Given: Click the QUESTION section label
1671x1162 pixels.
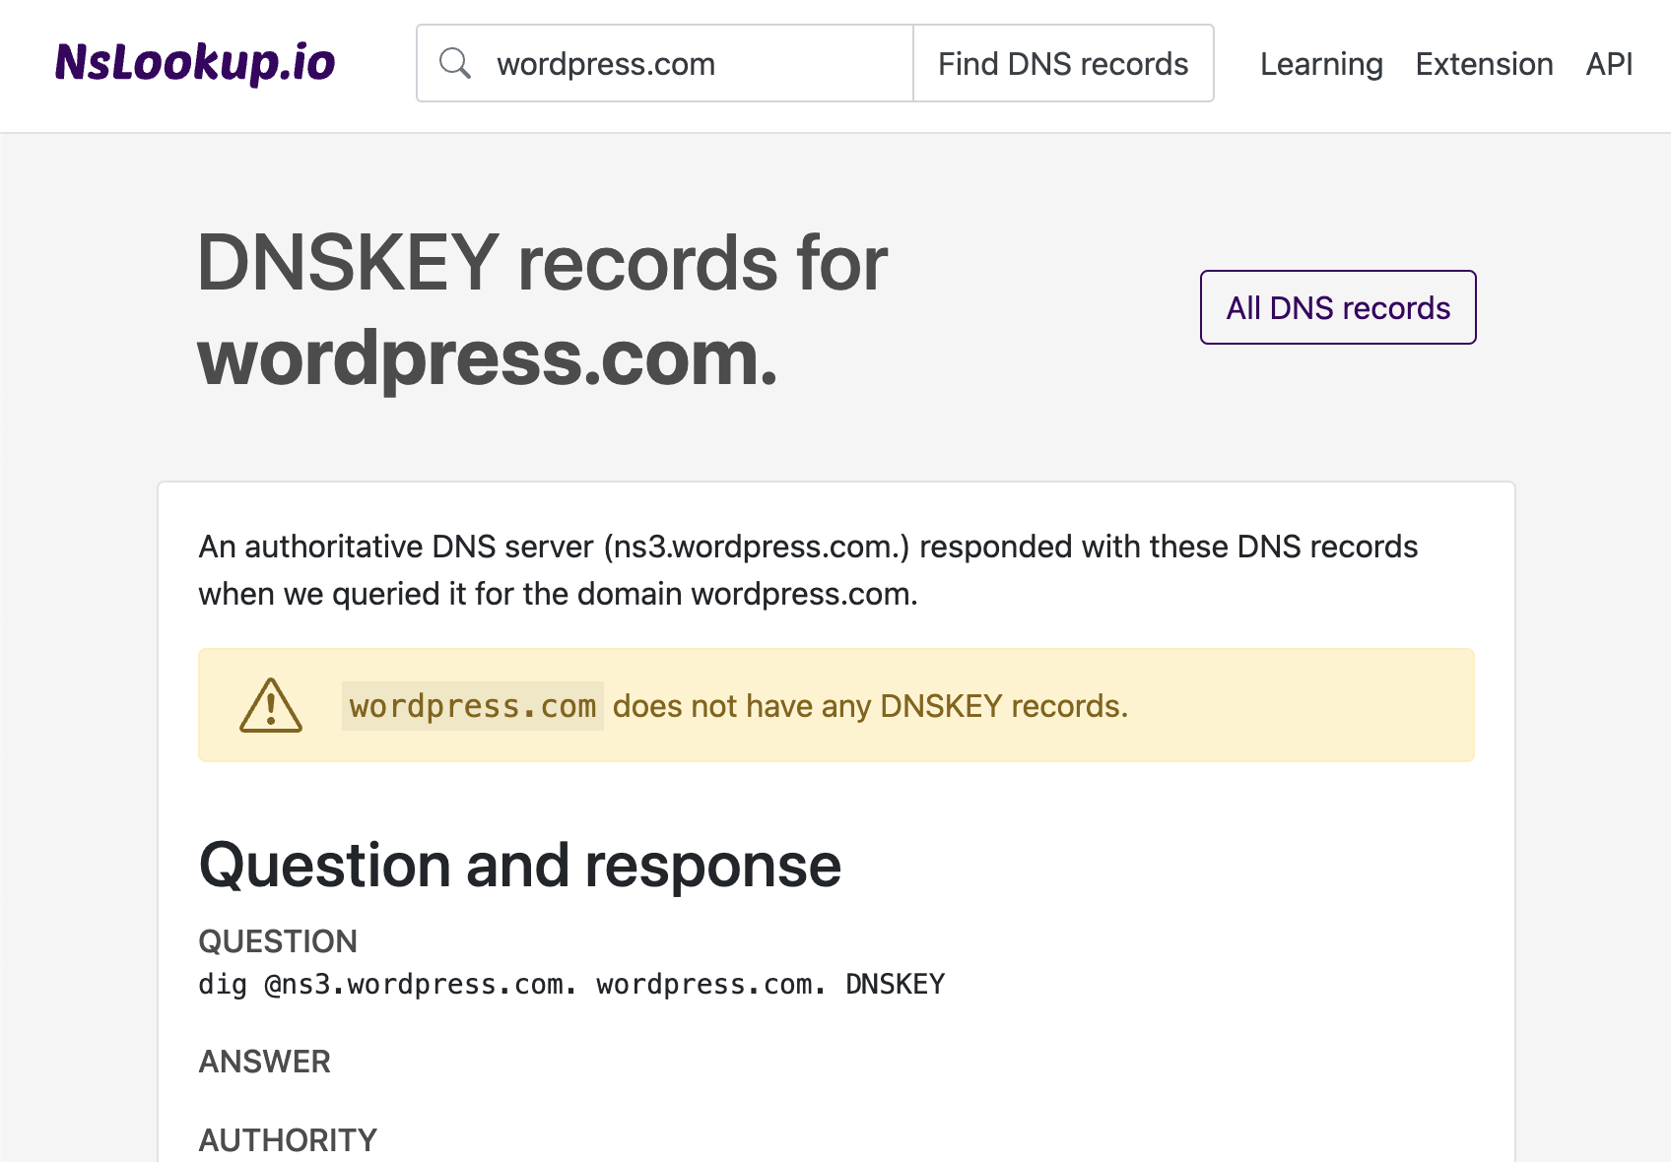Looking at the screenshot, I should point(278,941).
